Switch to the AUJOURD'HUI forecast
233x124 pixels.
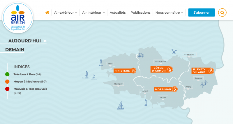(24, 41)
